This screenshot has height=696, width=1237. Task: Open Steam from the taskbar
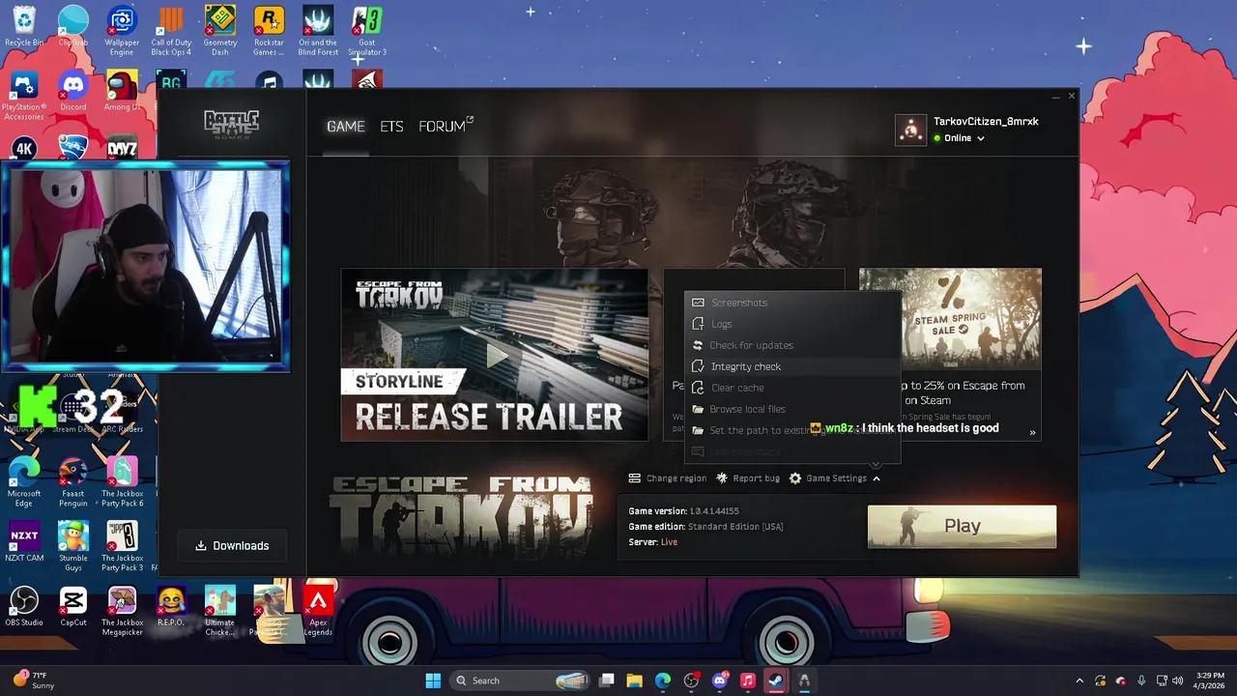point(776,681)
